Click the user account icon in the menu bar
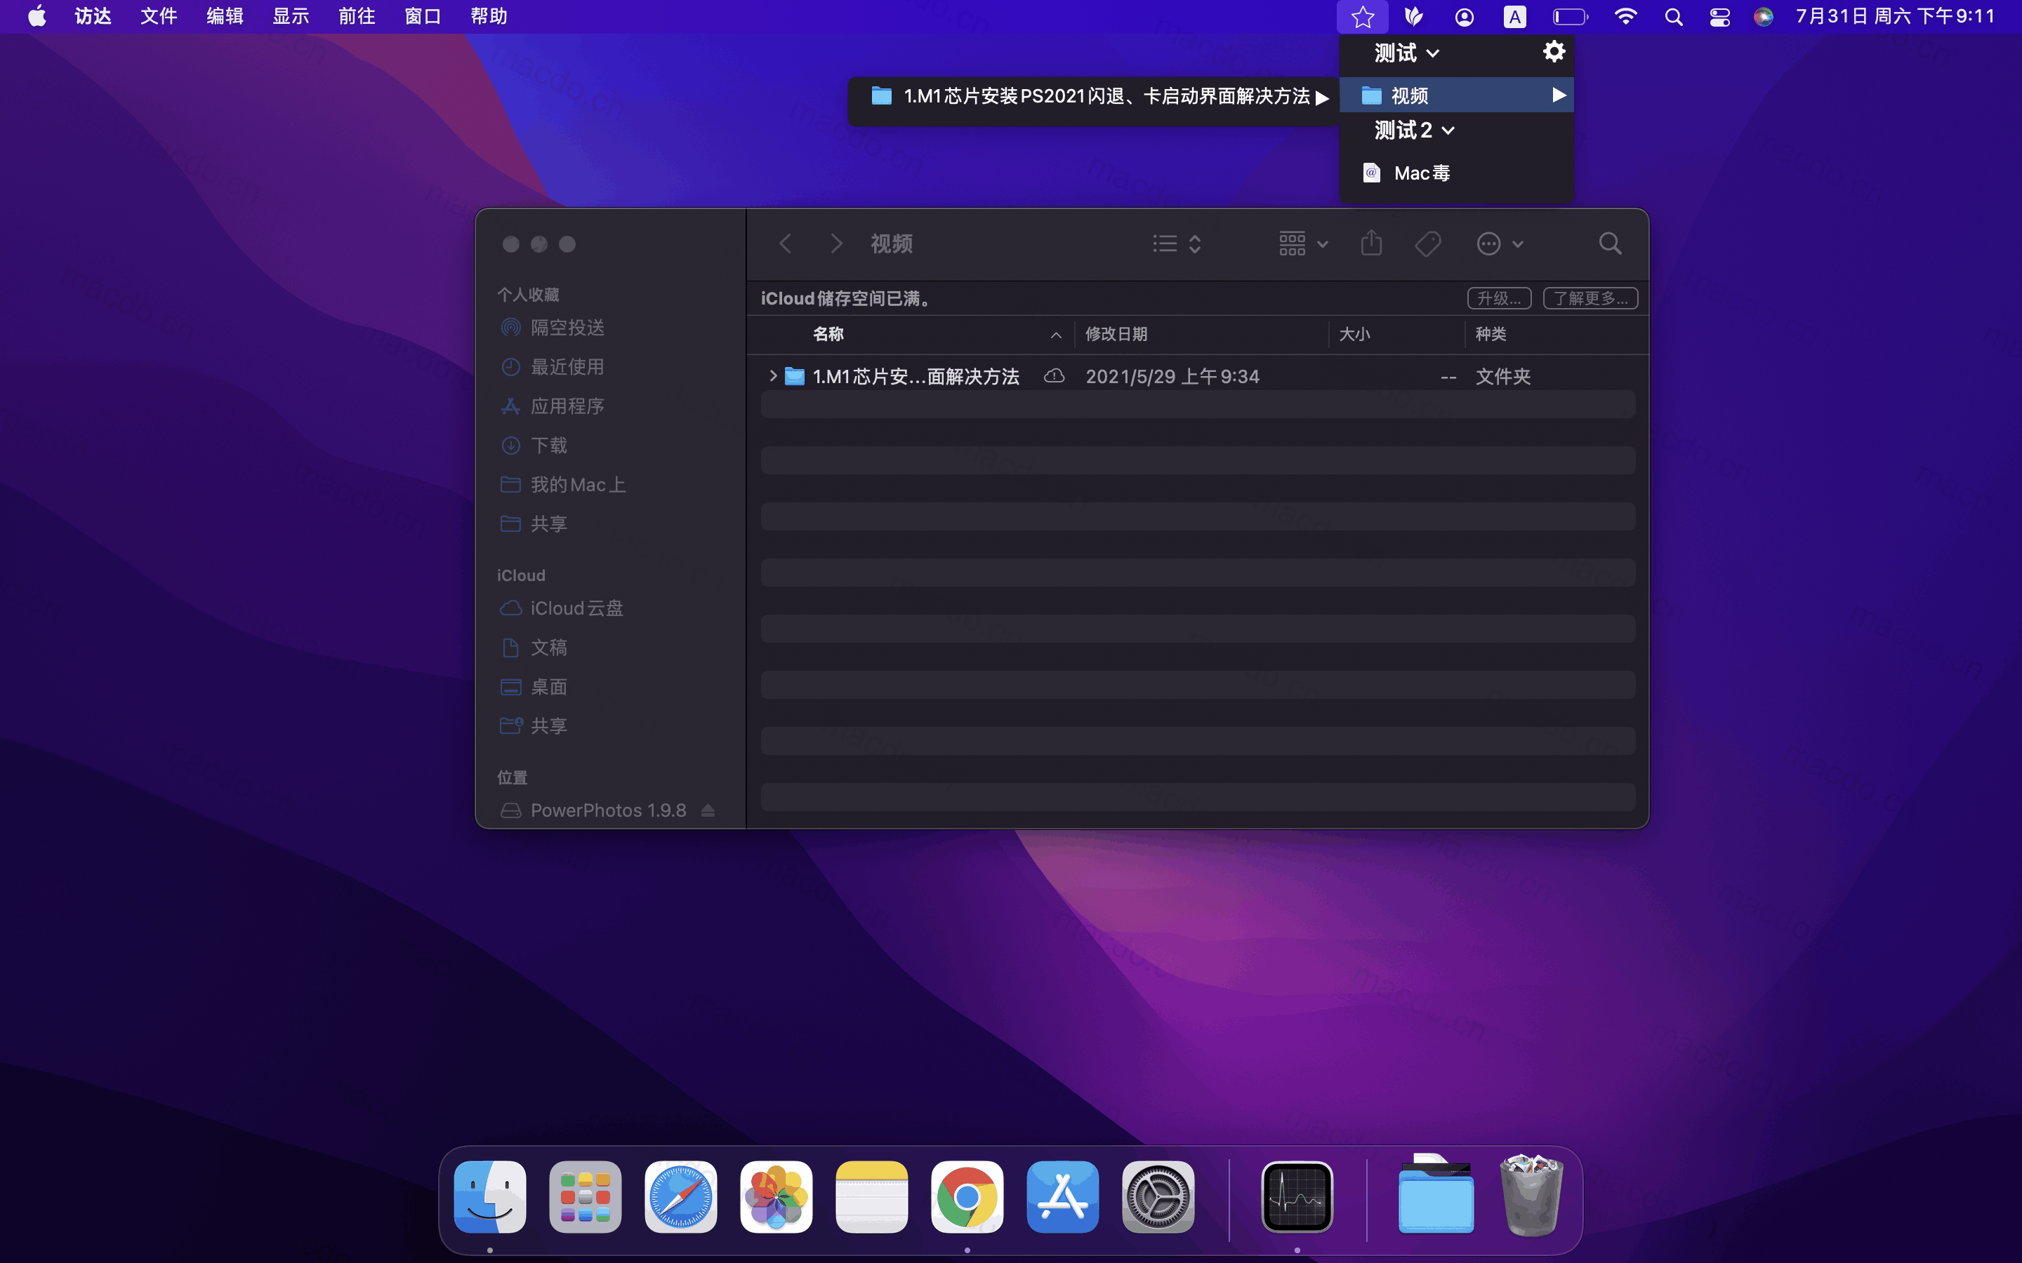 (x=1464, y=17)
